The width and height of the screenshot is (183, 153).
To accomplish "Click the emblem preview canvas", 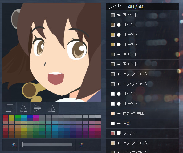I will click(52, 52).
